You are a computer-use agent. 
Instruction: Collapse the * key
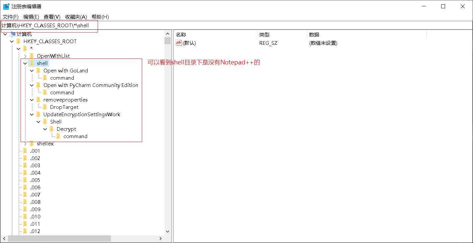(19, 48)
